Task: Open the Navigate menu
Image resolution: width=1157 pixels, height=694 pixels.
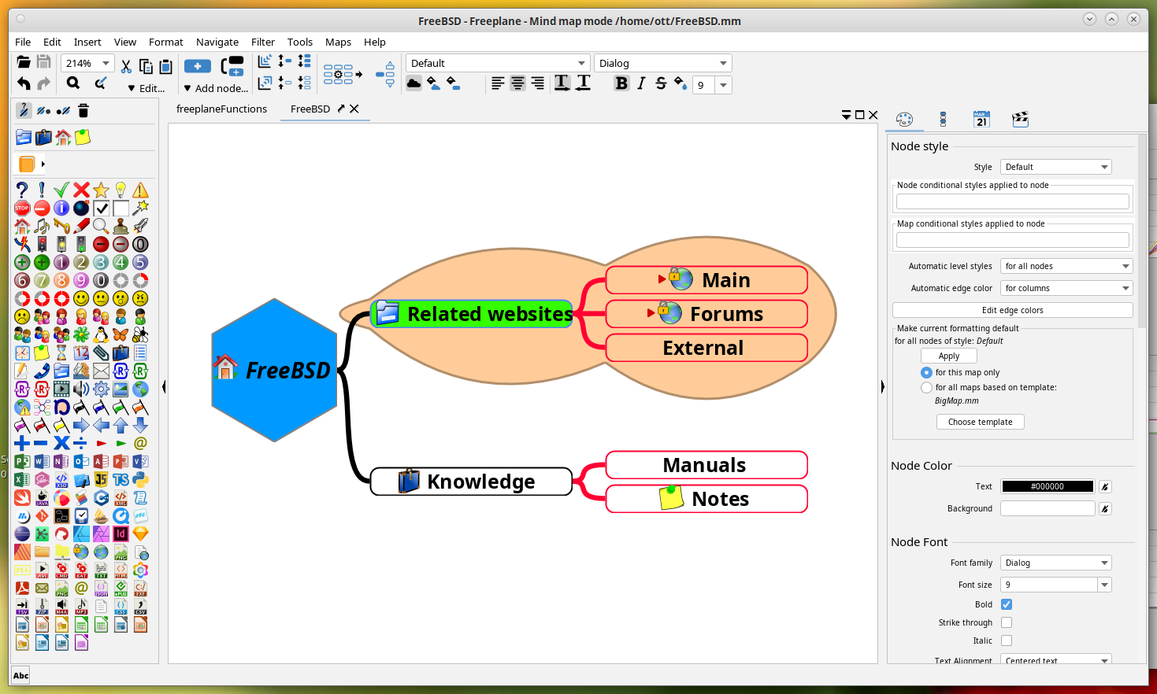Action: 217,42
